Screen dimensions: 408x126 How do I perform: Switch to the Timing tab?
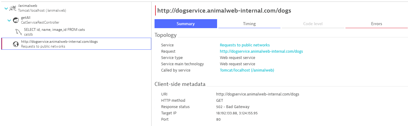click(x=249, y=24)
